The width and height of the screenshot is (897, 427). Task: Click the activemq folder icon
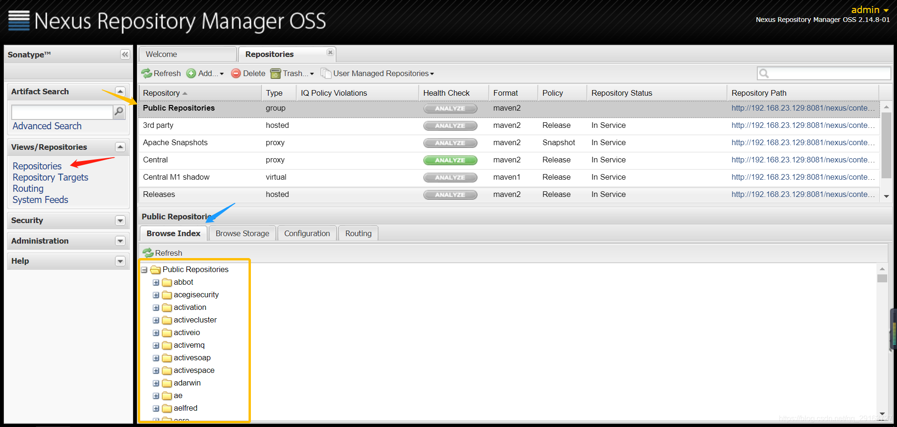click(167, 345)
